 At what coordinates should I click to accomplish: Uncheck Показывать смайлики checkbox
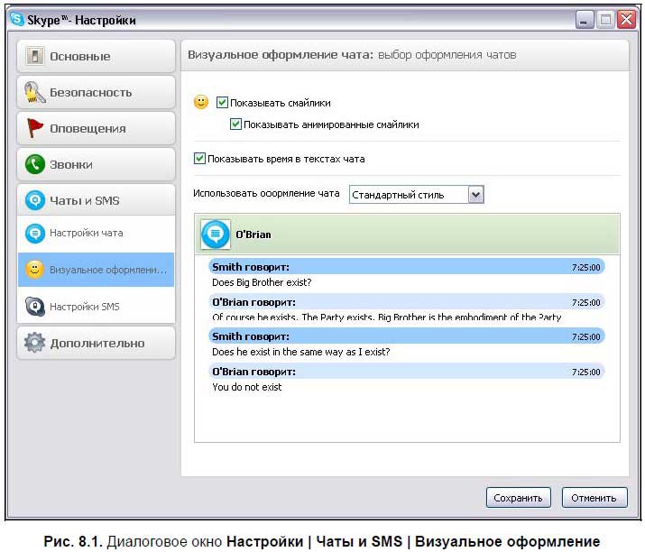tap(223, 103)
